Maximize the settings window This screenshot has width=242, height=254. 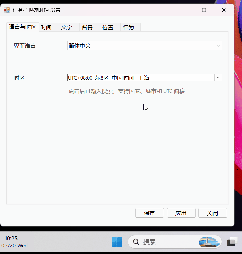(x=204, y=10)
